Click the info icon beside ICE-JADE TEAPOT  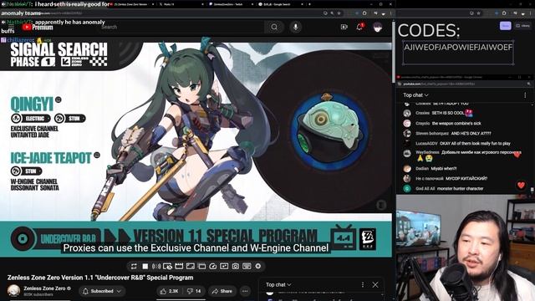click(x=97, y=156)
